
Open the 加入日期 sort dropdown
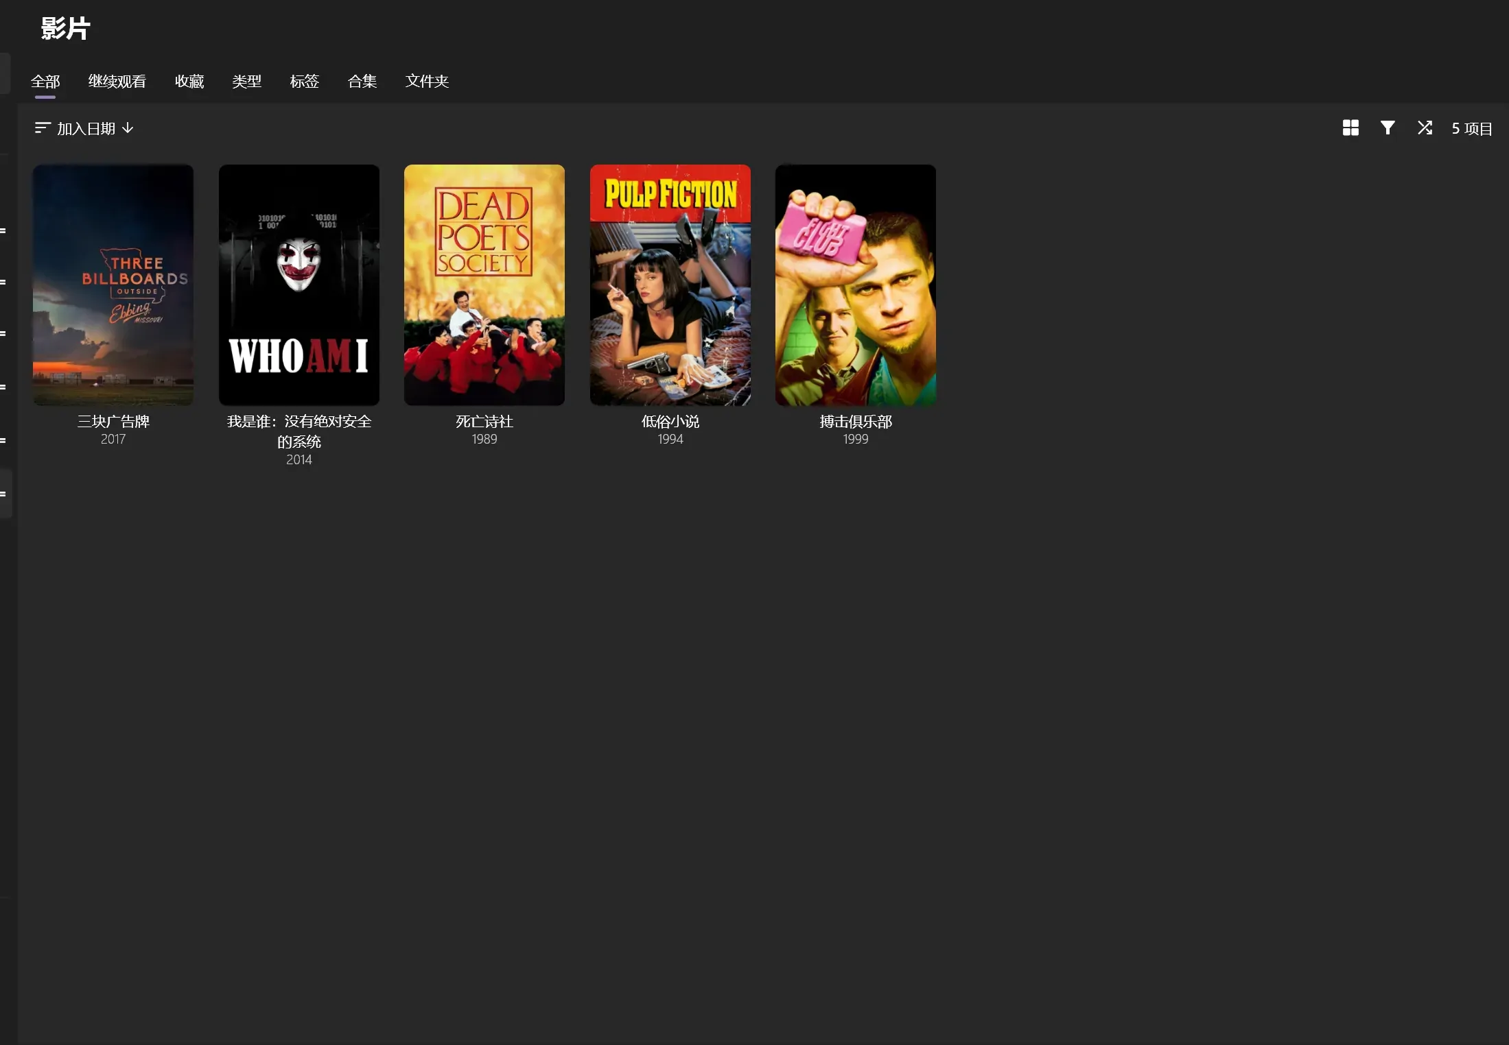point(85,128)
